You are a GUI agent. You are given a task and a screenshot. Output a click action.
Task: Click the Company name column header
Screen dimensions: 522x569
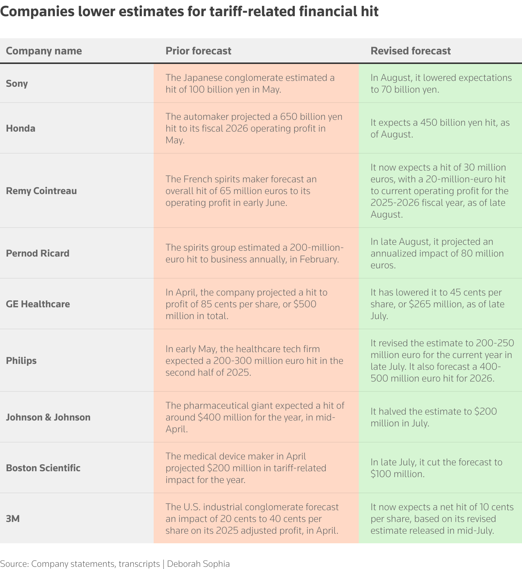[x=44, y=51]
